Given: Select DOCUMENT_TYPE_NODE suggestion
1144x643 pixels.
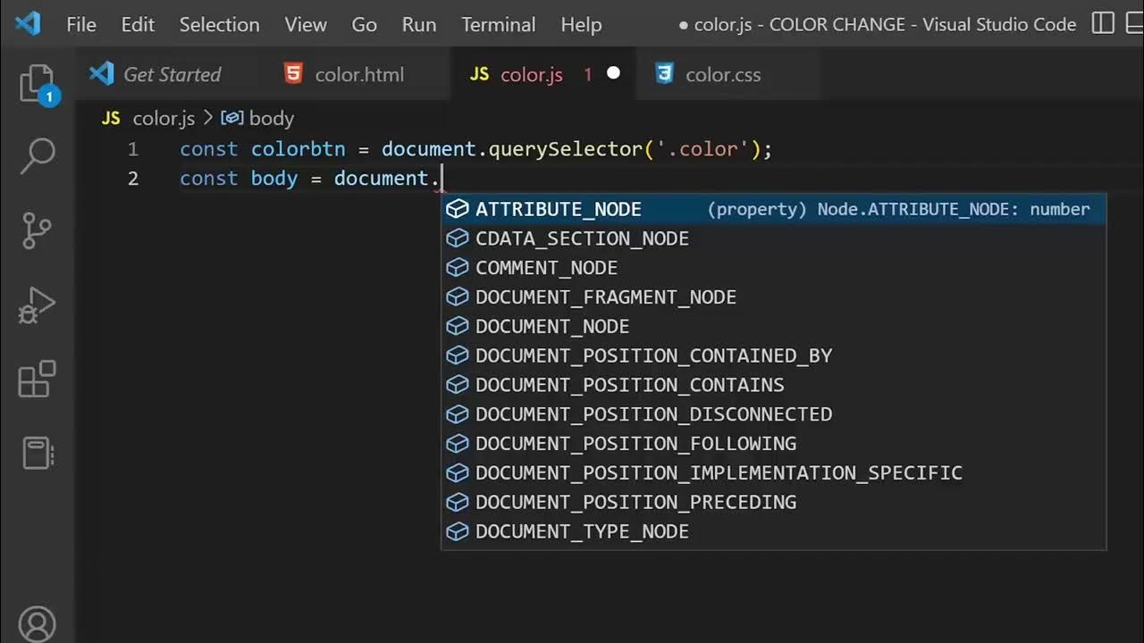Looking at the screenshot, I should (774, 531).
